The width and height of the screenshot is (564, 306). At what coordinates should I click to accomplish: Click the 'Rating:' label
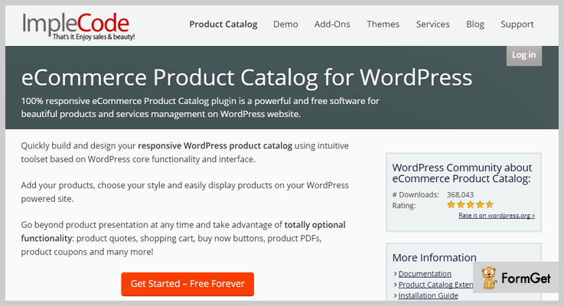(403, 206)
